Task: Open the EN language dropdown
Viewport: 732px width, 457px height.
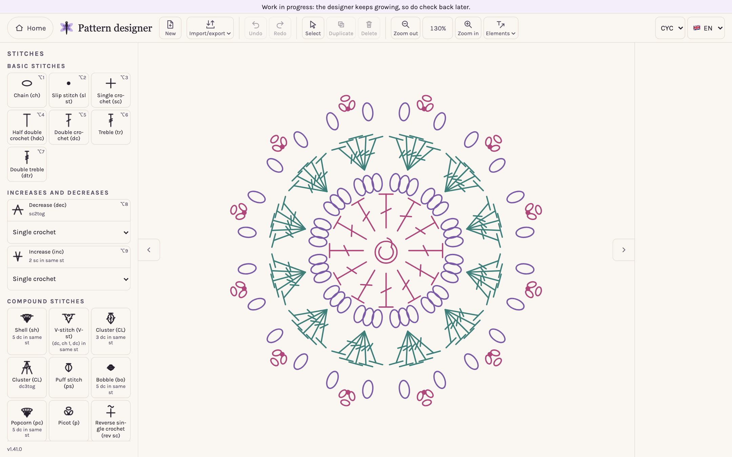Action: coord(706,28)
